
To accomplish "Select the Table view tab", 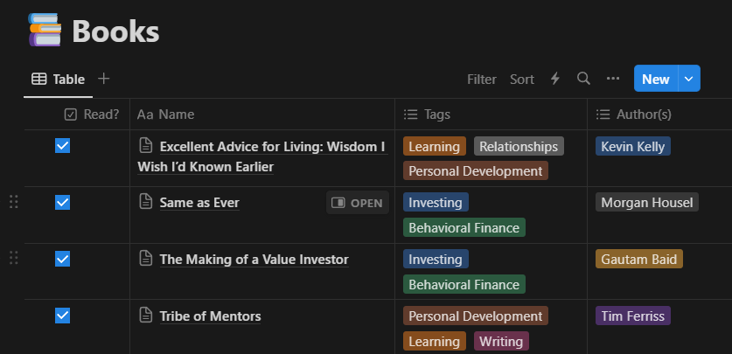I will click(x=58, y=79).
